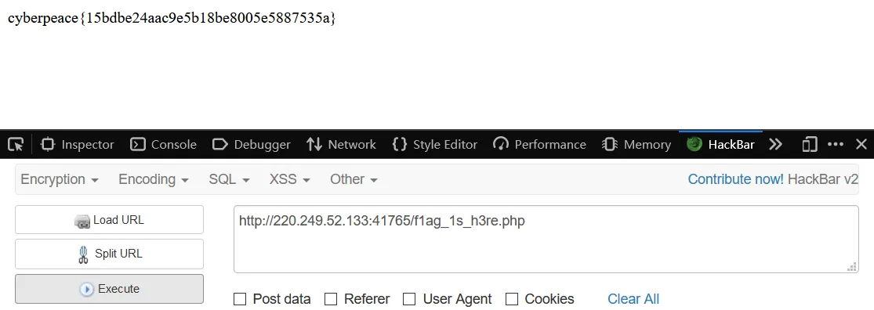Activate the element picker icon
The image size is (874, 310).
[x=16, y=145]
